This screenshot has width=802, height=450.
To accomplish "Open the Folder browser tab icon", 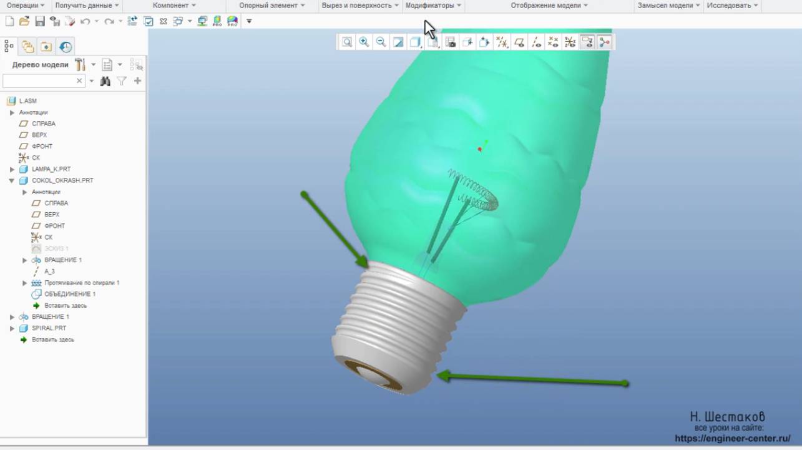I will 46,46.
